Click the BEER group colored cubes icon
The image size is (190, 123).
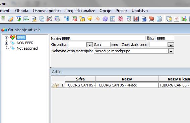click(13, 37)
